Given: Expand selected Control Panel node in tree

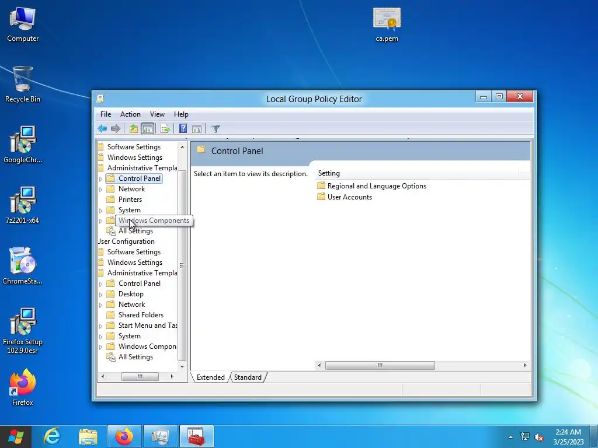Looking at the screenshot, I should click(x=100, y=178).
